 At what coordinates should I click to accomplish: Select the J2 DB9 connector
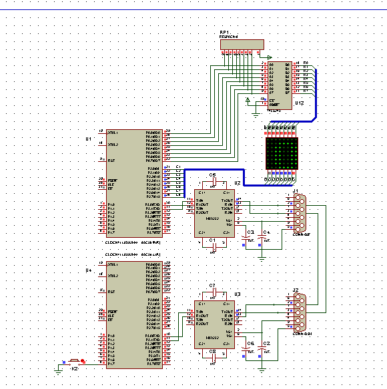point(300,312)
